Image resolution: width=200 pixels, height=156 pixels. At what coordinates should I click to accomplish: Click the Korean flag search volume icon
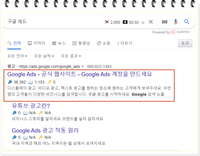click(x=107, y=22)
